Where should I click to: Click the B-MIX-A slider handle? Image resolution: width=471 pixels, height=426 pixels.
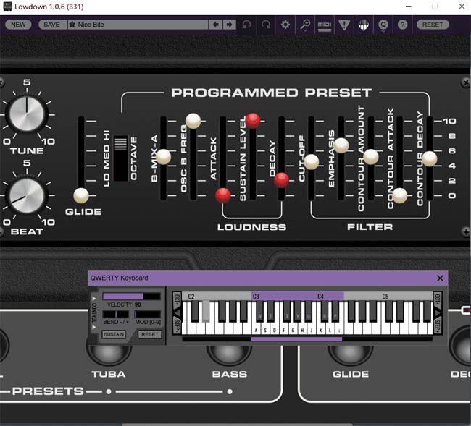[164, 157]
